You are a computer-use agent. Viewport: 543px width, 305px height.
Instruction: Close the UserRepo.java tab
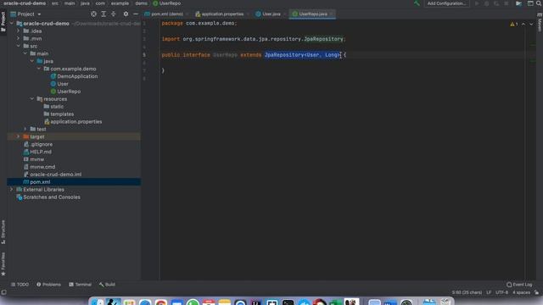pos(332,14)
